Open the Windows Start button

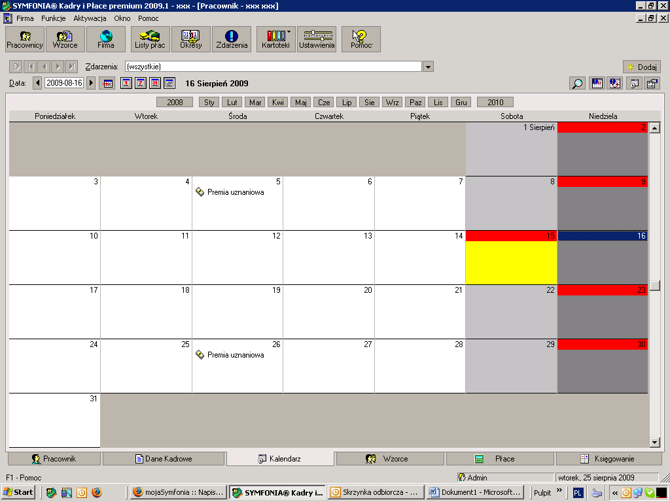(x=18, y=492)
